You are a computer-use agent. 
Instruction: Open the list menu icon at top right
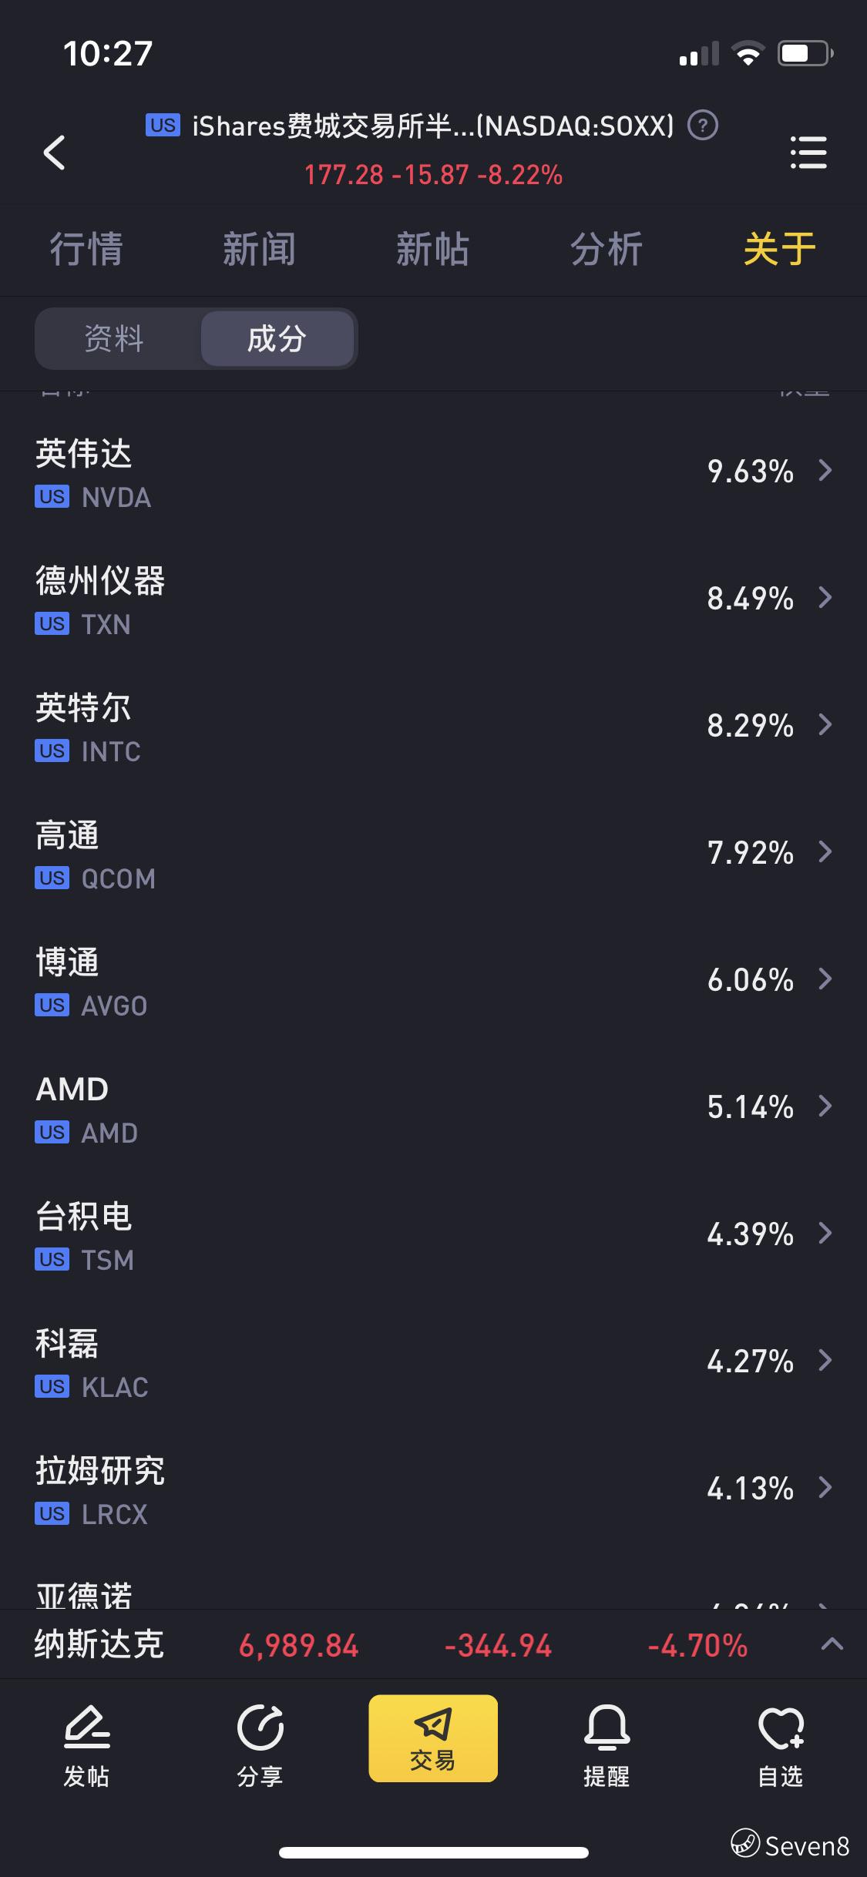coord(808,152)
